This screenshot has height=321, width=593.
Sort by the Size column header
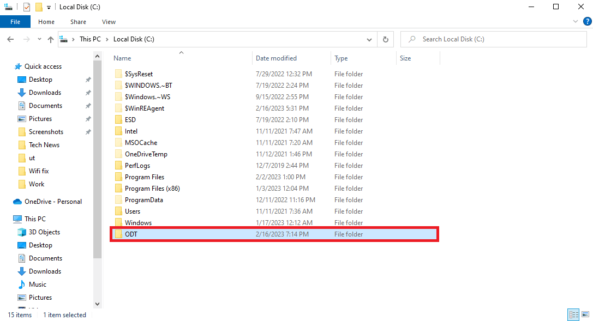pyautogui.click(x=405, y=58)
